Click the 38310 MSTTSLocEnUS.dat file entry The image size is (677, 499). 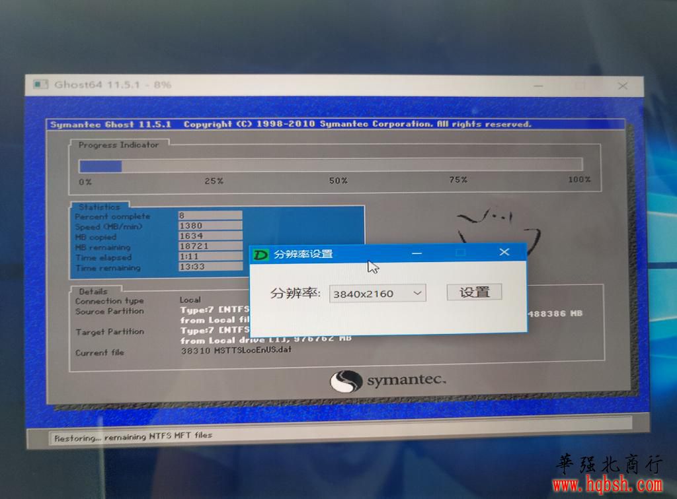coord(236,350)
